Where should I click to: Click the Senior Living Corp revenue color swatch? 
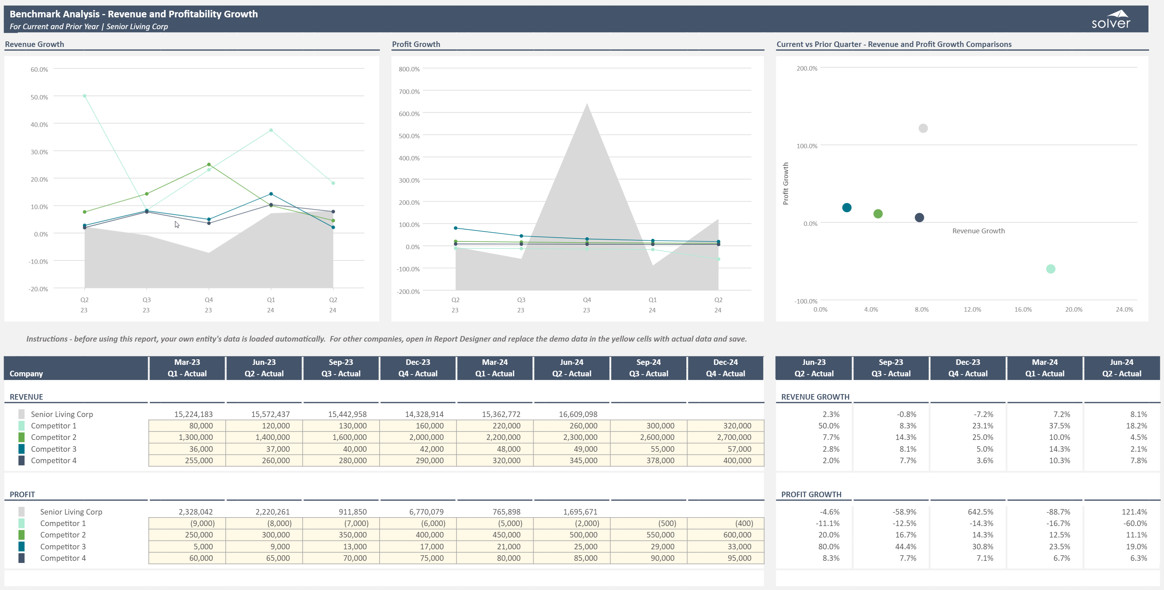(21, 414)
